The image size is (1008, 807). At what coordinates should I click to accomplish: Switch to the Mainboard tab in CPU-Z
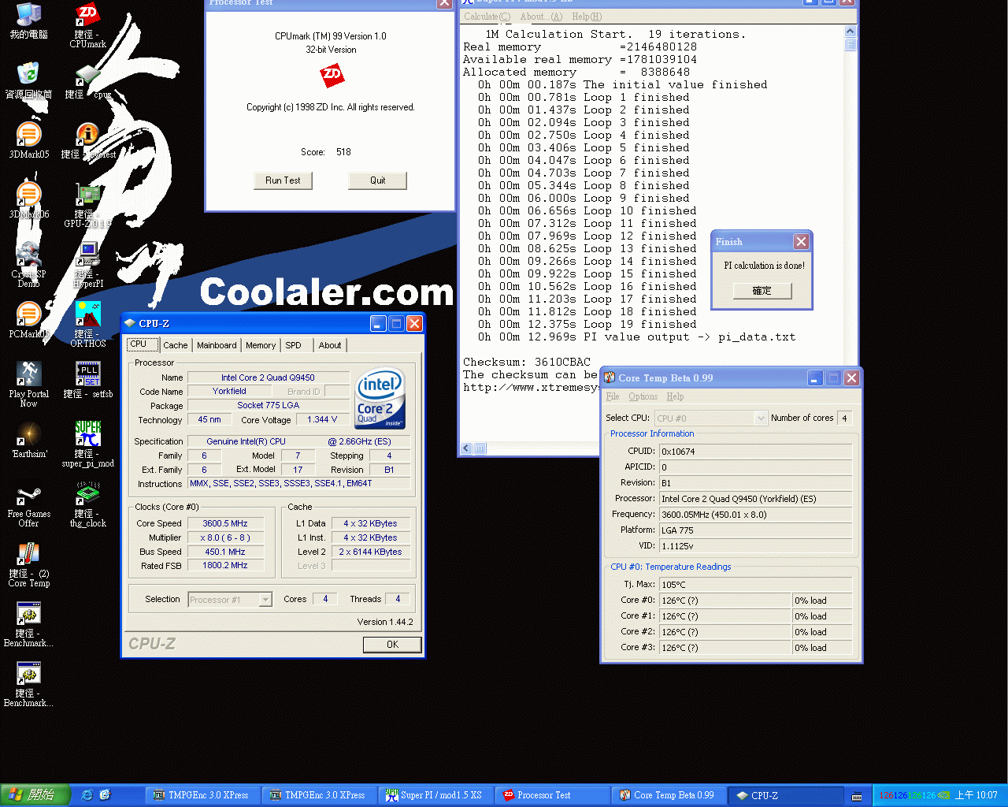[x=217, y=345]
